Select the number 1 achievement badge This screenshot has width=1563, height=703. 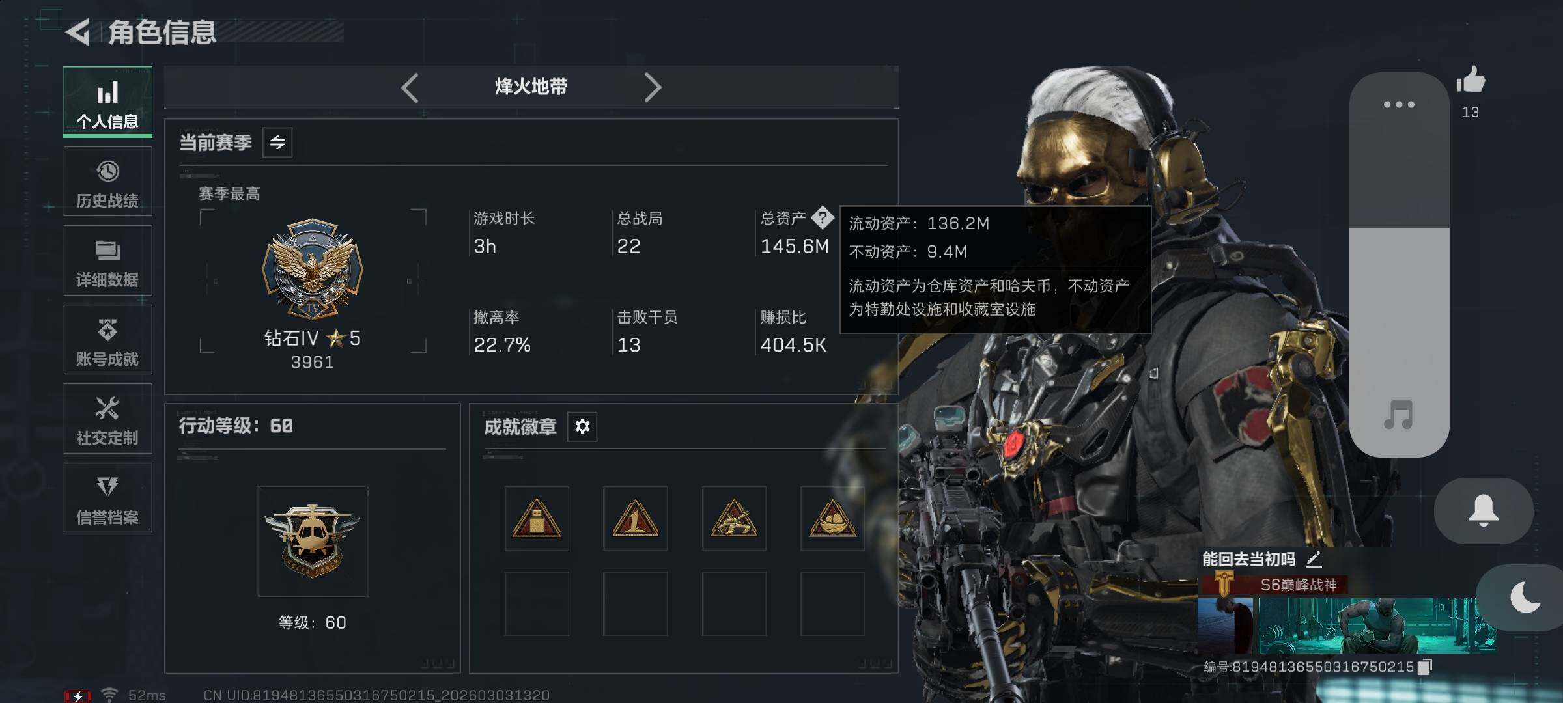click(x=635, y=519)
